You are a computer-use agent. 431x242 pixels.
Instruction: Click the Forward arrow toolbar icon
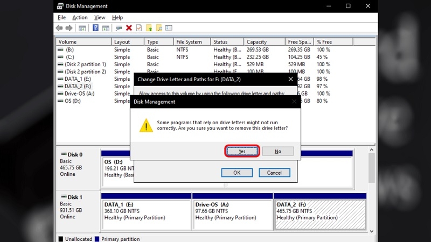coord(69,28)
